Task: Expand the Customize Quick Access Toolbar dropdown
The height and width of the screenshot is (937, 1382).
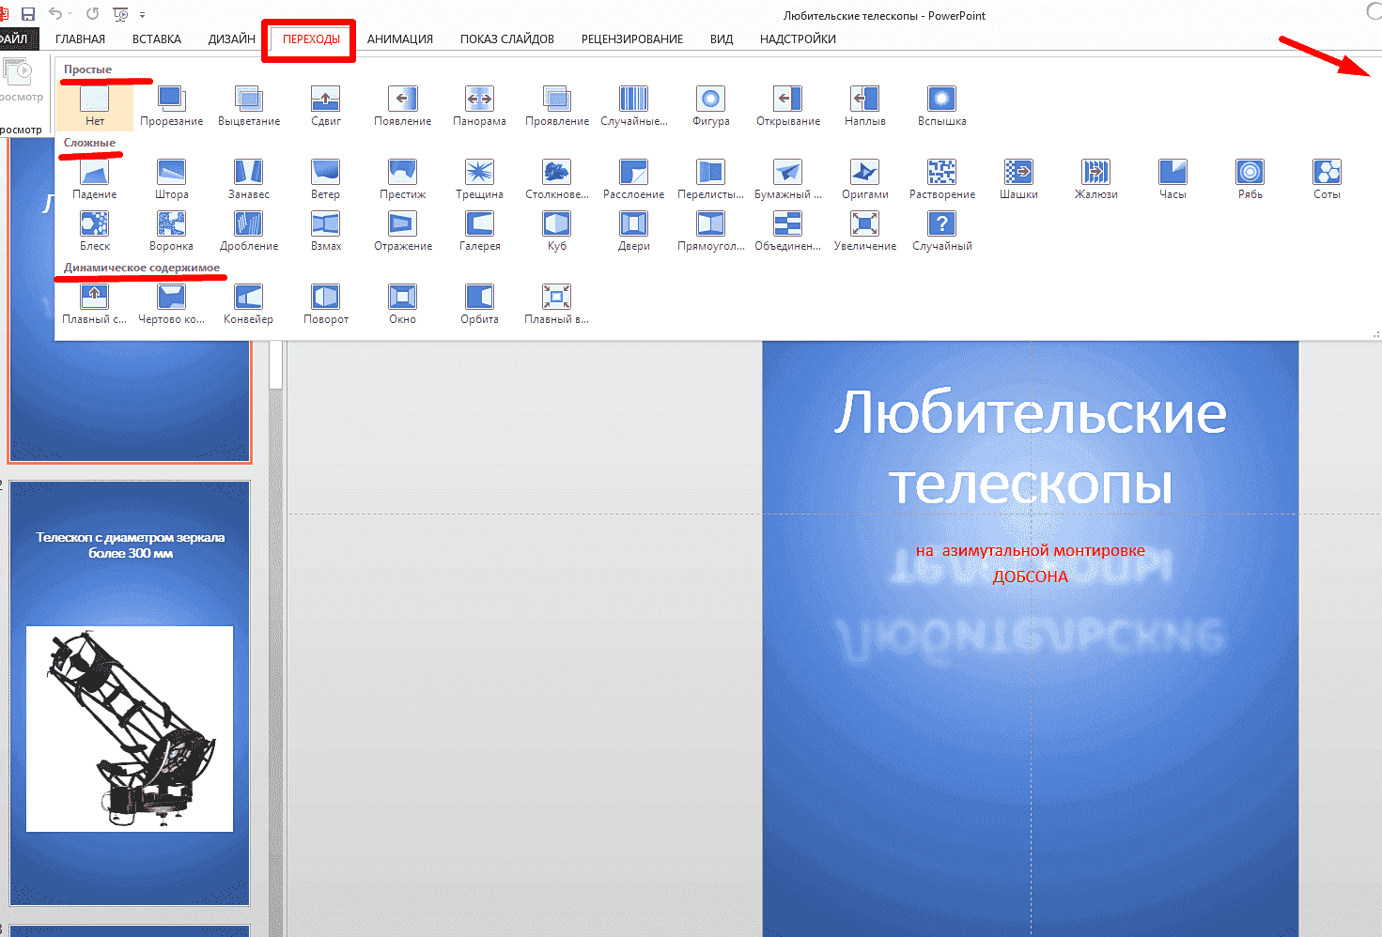Action: click(143, 15)
